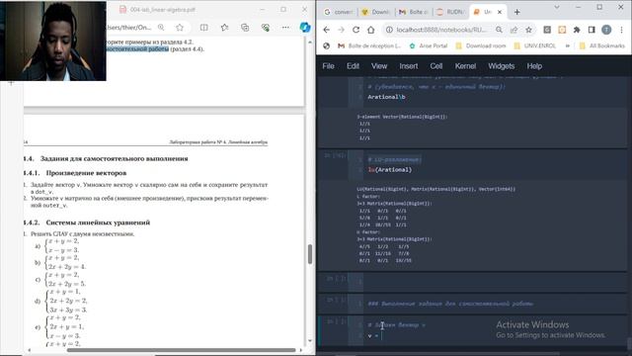Image resolution: width=632 pixels, height=356 pixels.
Task: Open the View menu in Jupyter
Action: point(379,66)
